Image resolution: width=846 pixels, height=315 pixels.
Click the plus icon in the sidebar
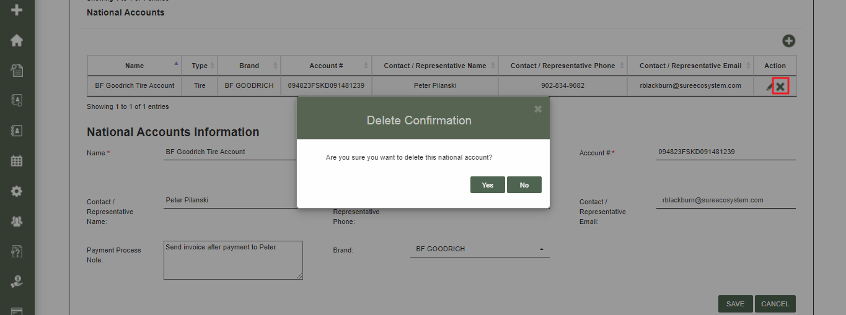coord(17,10)
